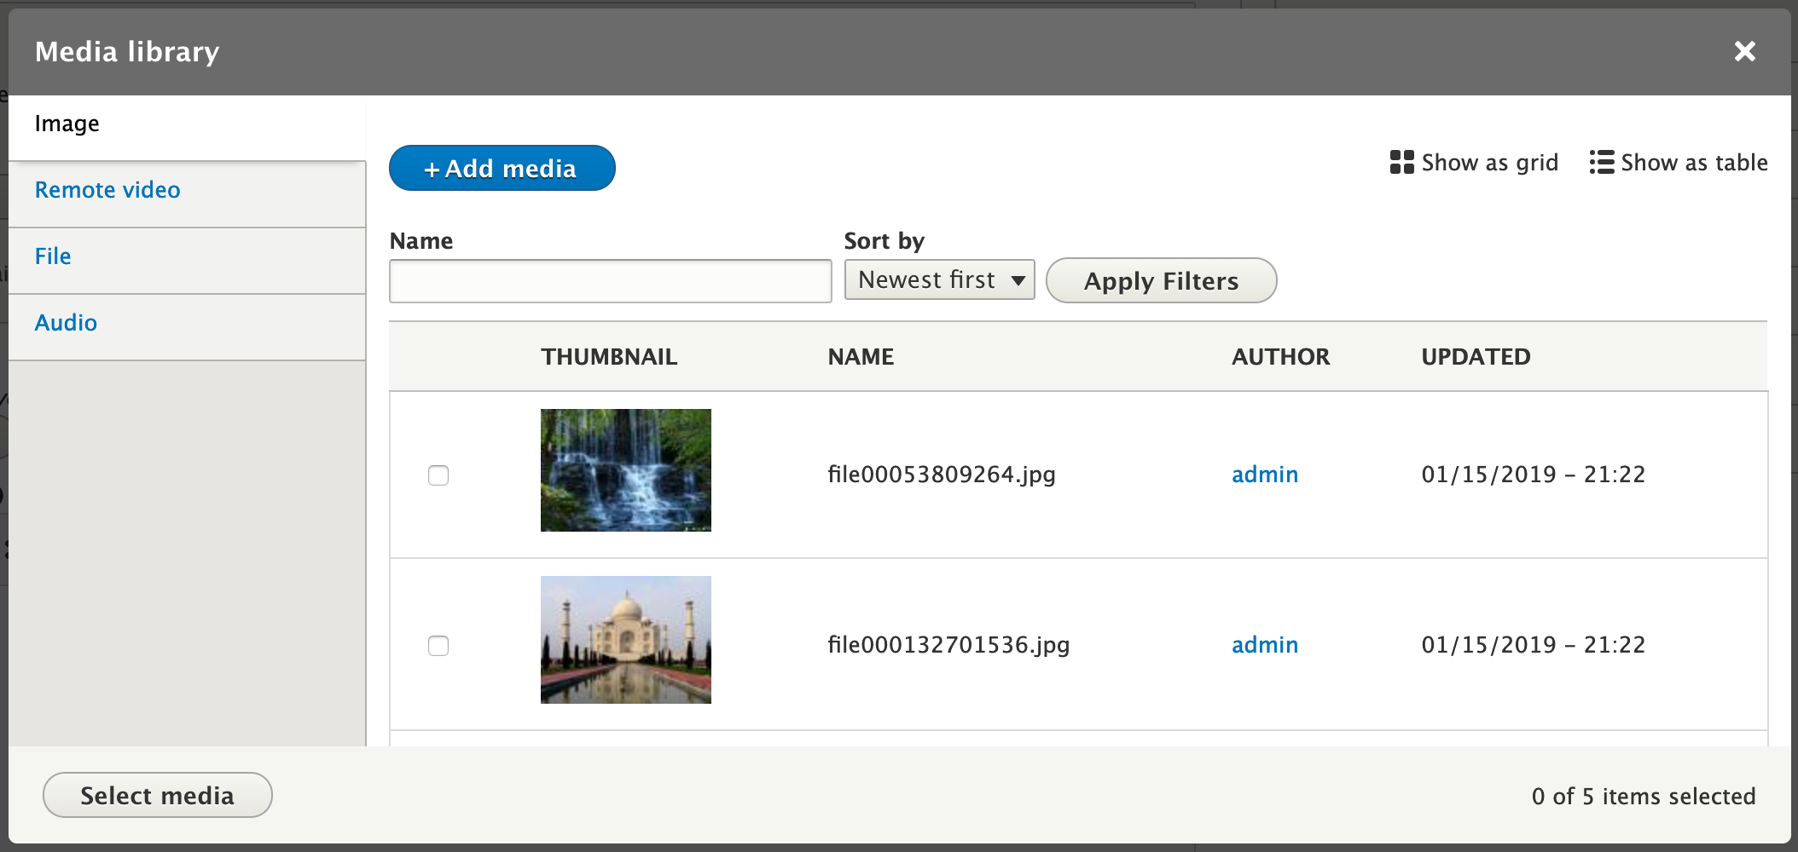
Task: Open admin author link for Taj Mahal image
Action: pos(1264,645)
